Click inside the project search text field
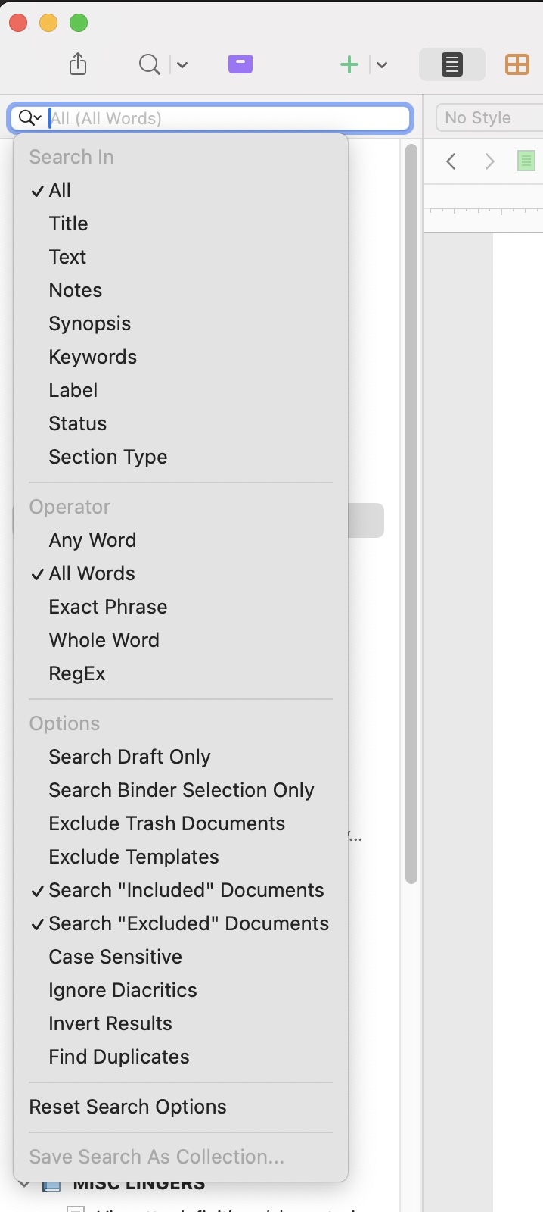 [x=227, y=118]
